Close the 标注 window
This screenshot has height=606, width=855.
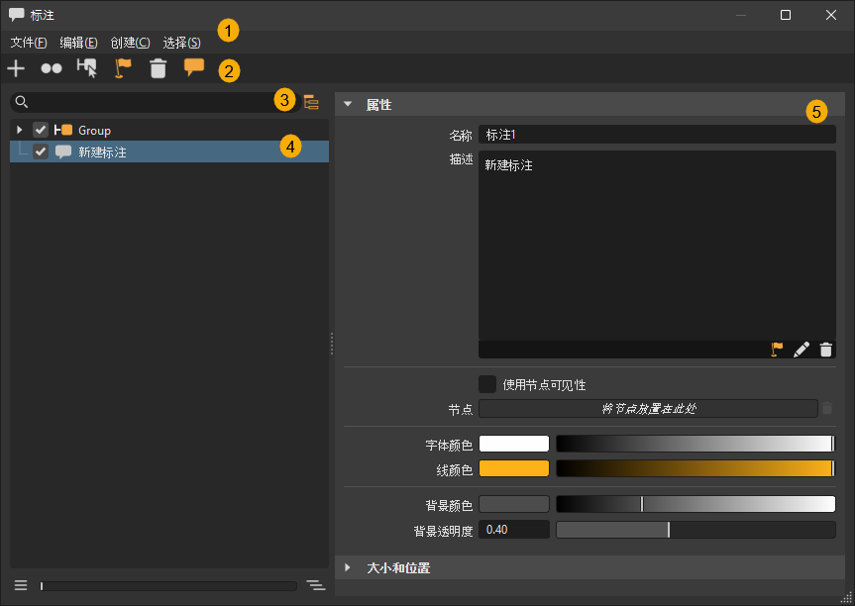coord(831,15)
